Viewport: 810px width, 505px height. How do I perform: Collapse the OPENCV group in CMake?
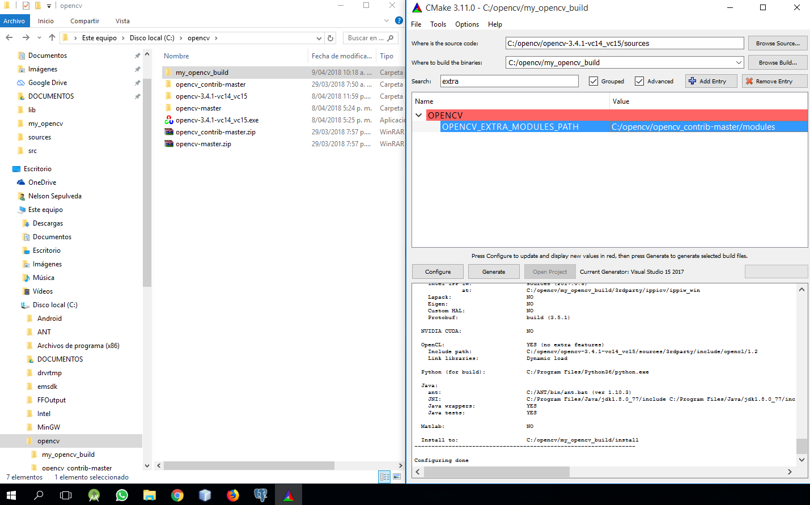(x=419, y=115)
